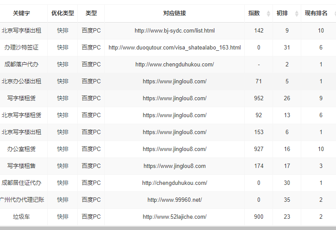Image resolution: width=336 pixels, height=230 pixels.
Task: Click the 初排 value 23
Action: [287, 216]
